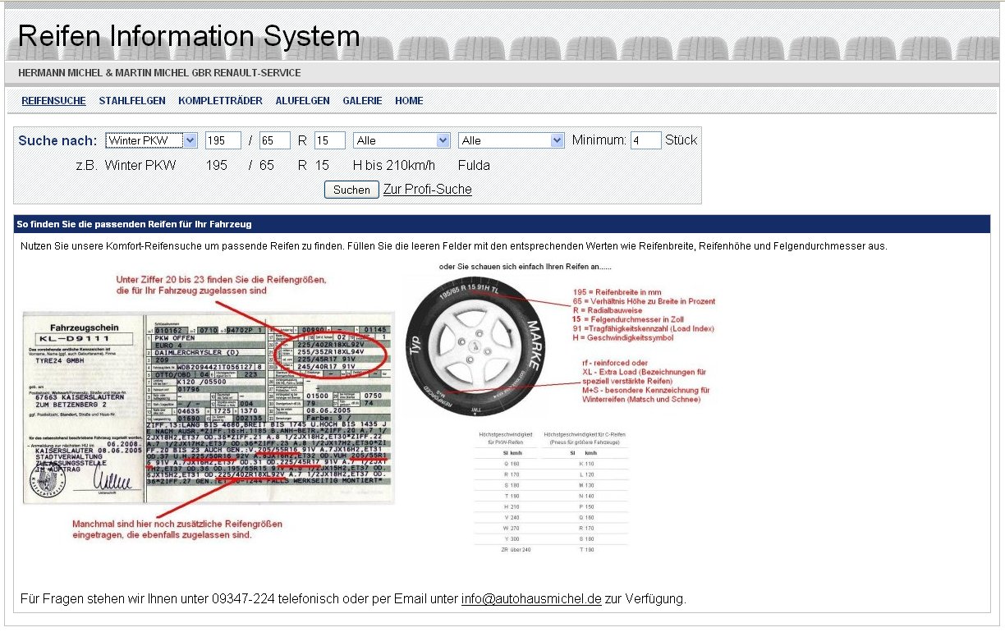This screenshot has width=1005, height=632.
Task: Open the manufacturer dropdown showing Alle
Action: point(511,140)
